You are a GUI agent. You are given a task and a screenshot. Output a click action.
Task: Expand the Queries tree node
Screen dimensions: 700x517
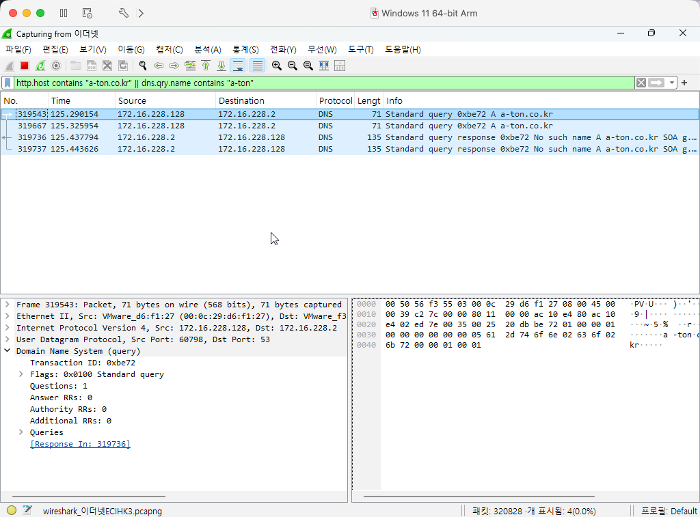21,432
